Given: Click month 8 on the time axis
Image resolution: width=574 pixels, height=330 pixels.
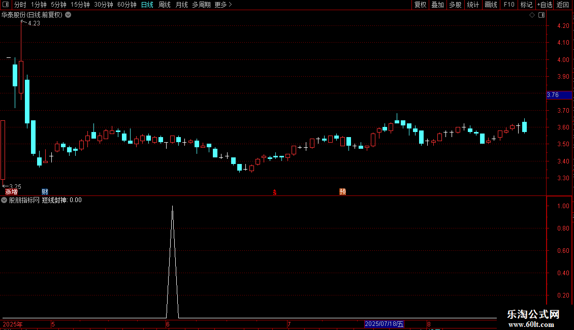Looking at the screenshot, I should 429,324.
